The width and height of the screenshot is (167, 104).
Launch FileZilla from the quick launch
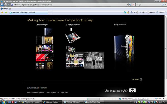tap(13, 102)
